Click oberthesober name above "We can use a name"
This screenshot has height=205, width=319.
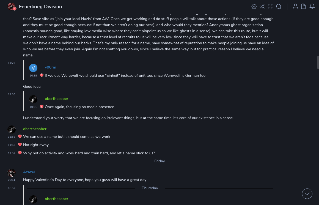coord(35,129)
